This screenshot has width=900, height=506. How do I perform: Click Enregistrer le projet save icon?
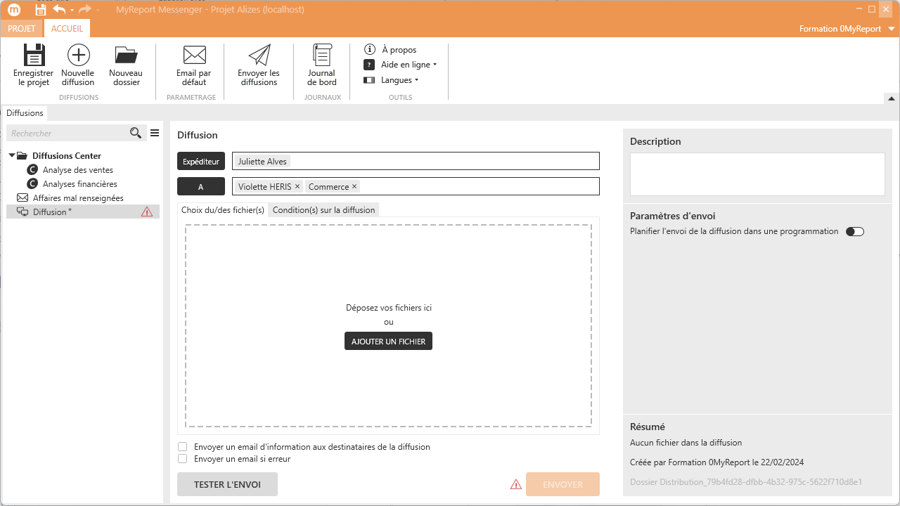(33, 56)
